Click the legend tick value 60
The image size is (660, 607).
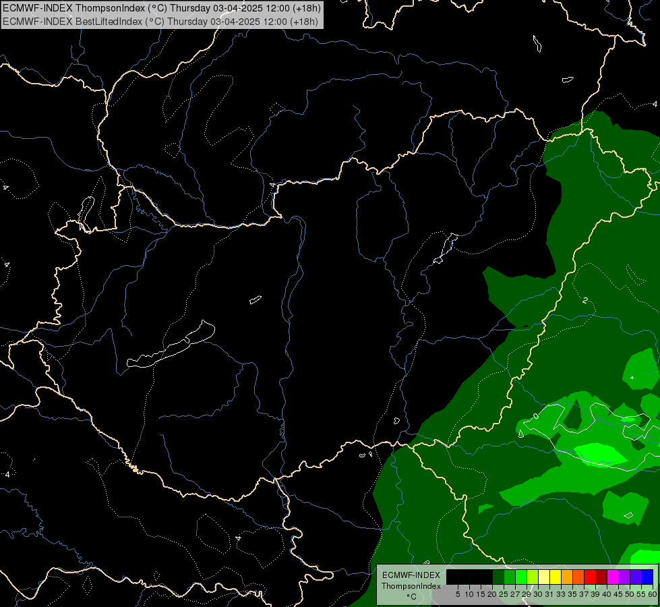pos(653,594)
